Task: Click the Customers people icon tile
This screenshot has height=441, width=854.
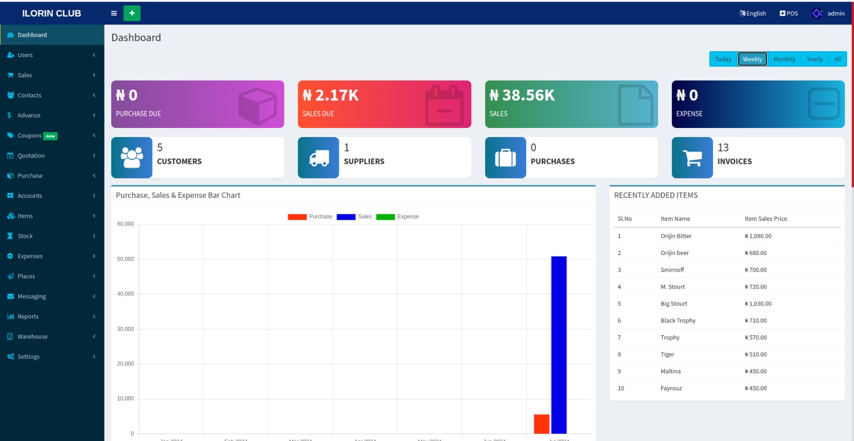Action: [x=132, y=158]
